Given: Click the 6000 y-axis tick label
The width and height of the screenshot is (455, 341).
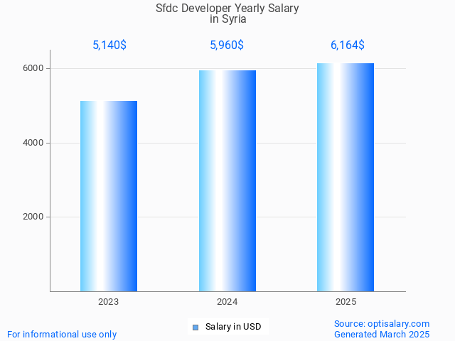Looking at the screenshot, I should click(33, 68).
